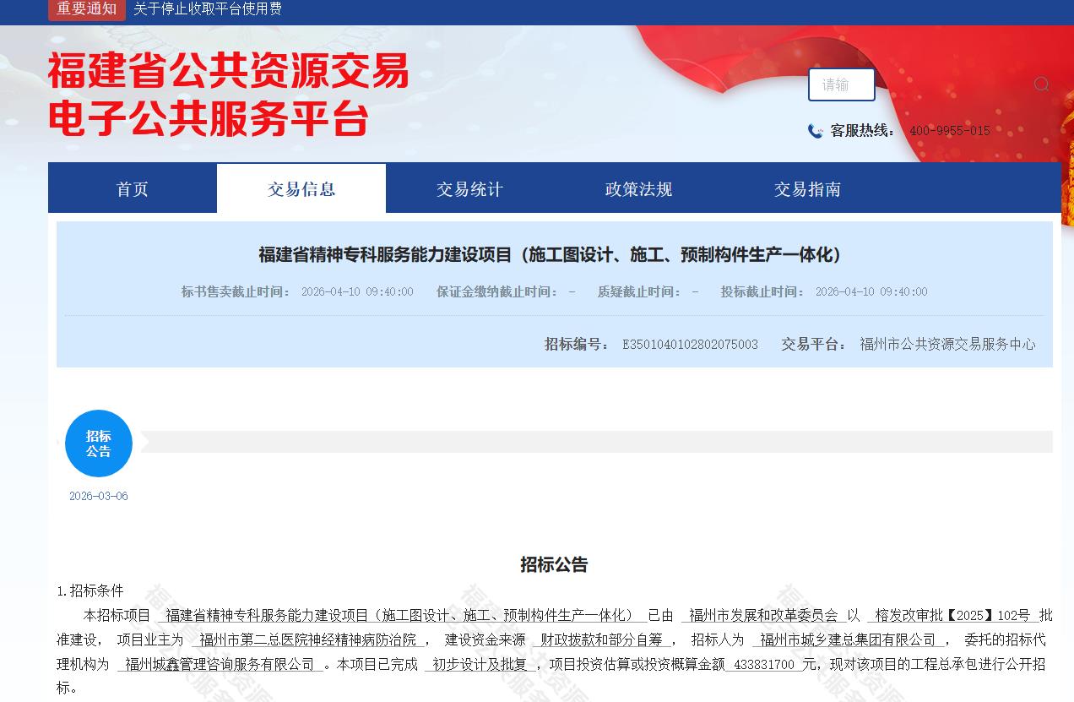Click the 400-9955-015 hotline number

pyautogui.click(x=949, y=131)
